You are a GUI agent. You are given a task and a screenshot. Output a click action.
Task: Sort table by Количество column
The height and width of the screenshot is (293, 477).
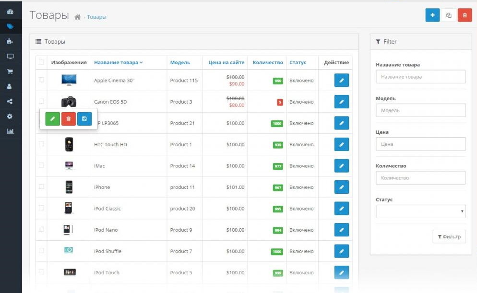(267, 62)
